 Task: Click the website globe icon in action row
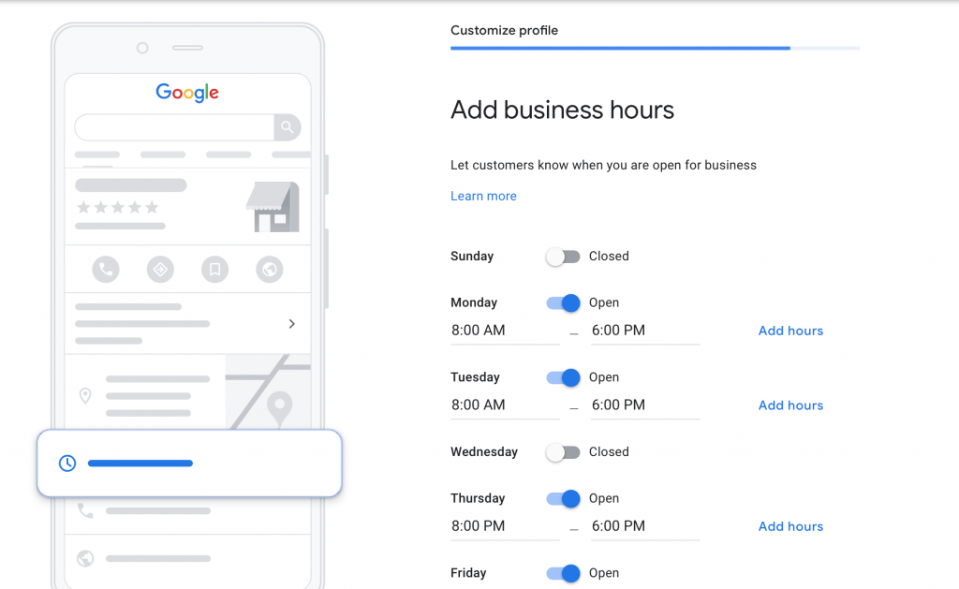(x=270, y=269)
